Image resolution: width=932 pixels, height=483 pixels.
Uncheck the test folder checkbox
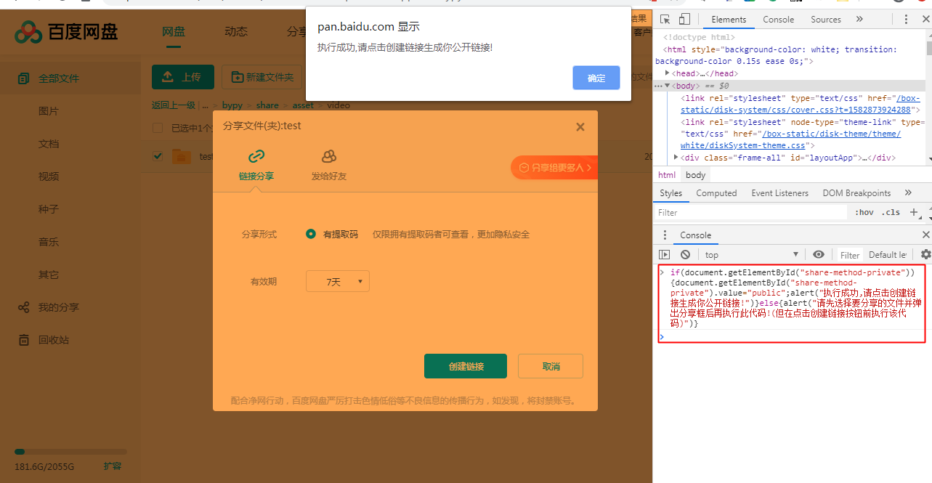(x=158, y=156)
